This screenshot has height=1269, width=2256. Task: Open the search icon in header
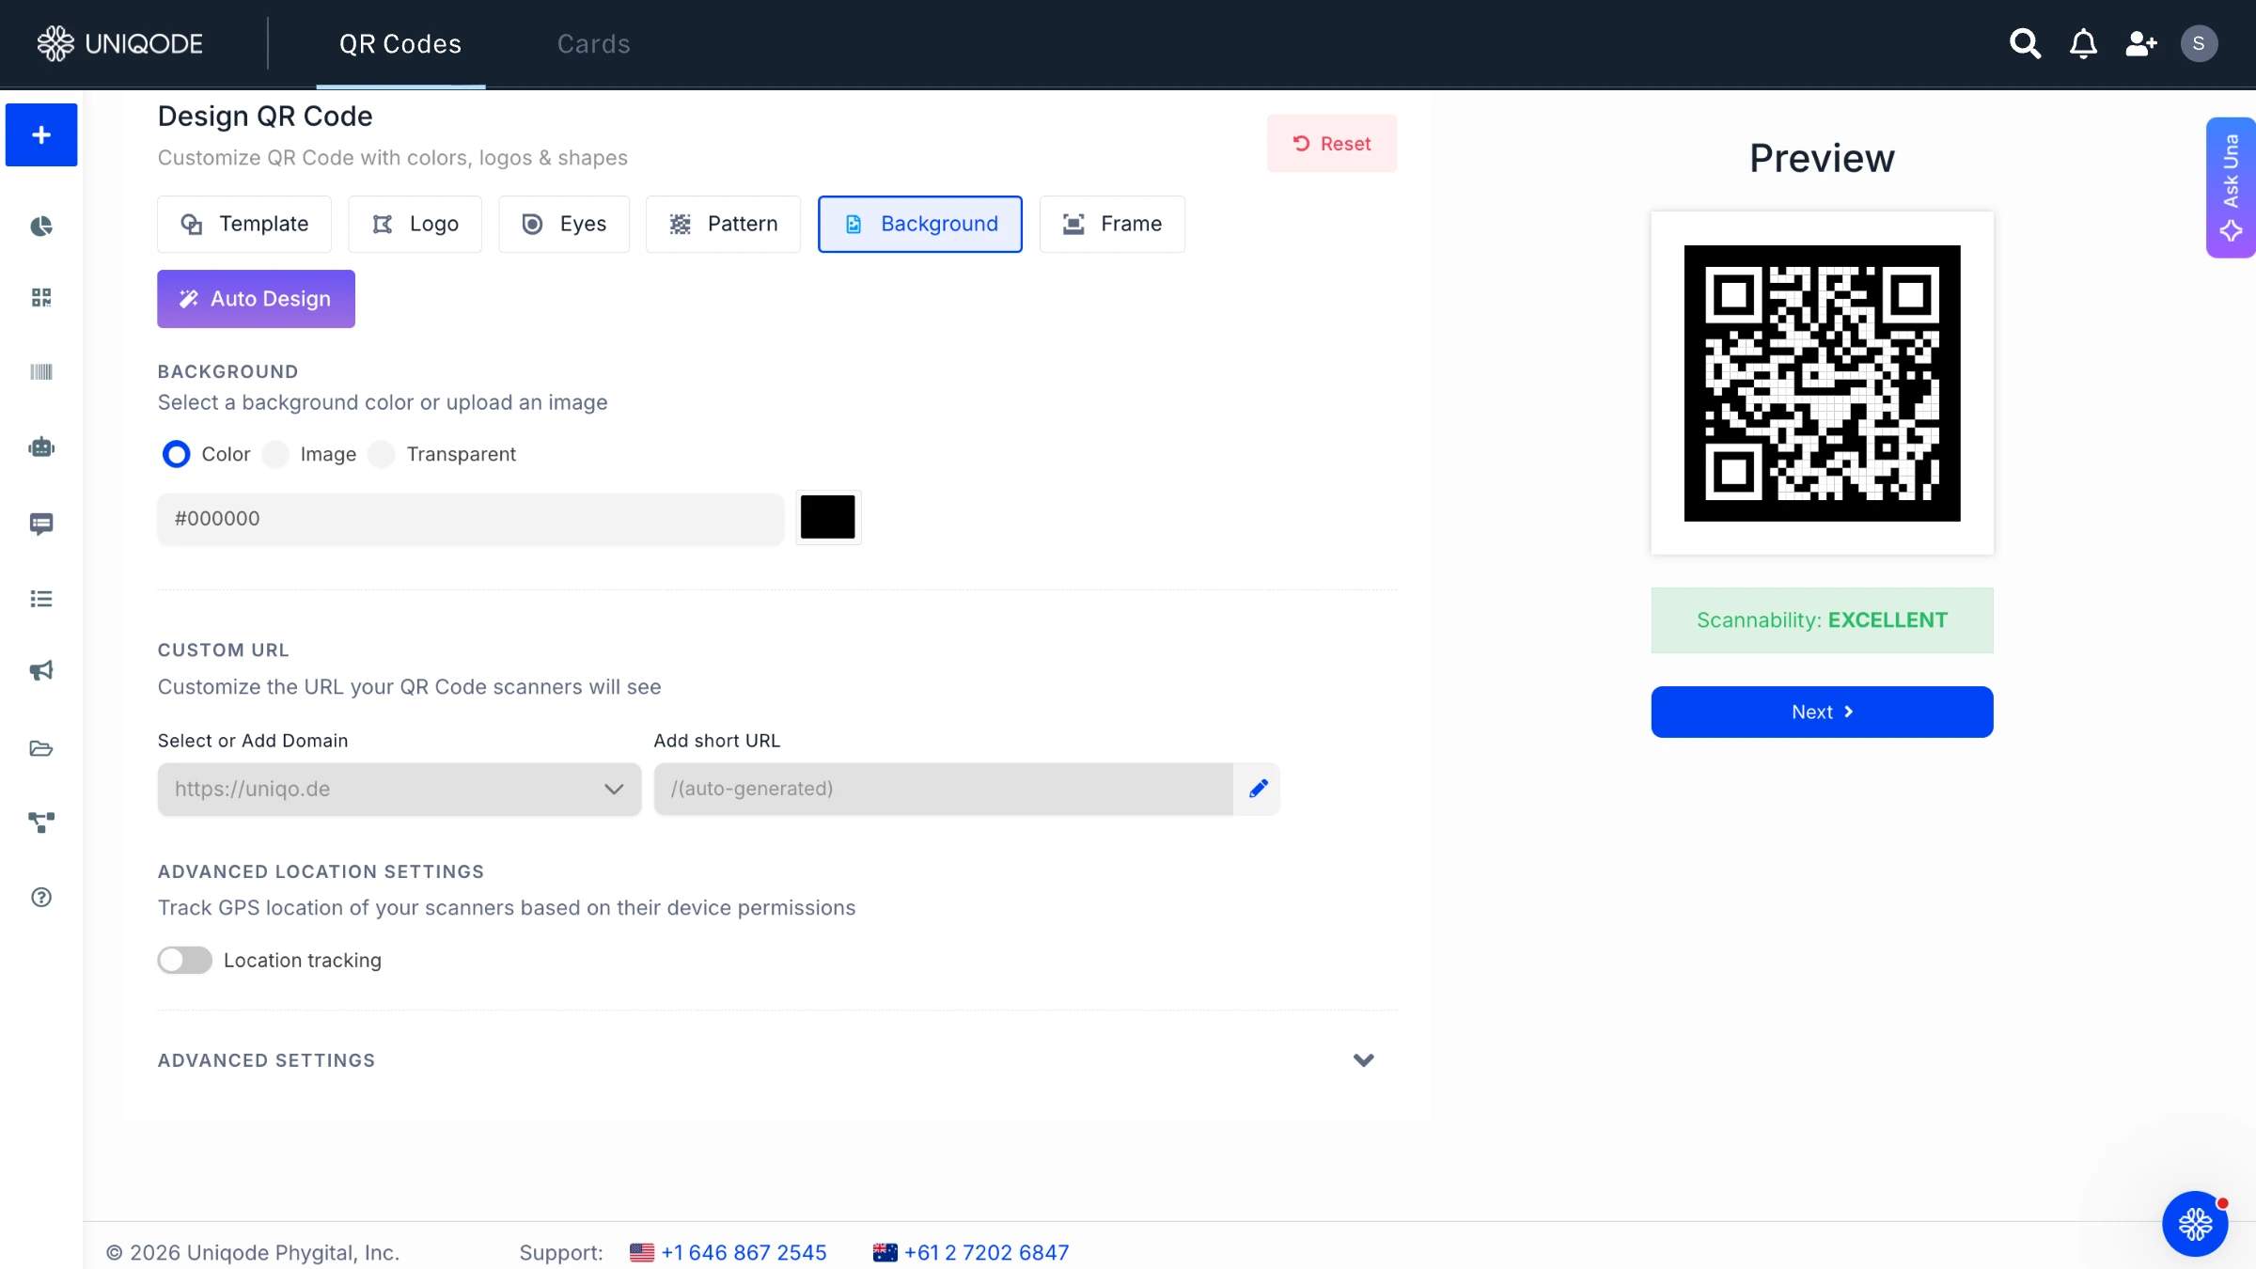[x=2025, y=43]
